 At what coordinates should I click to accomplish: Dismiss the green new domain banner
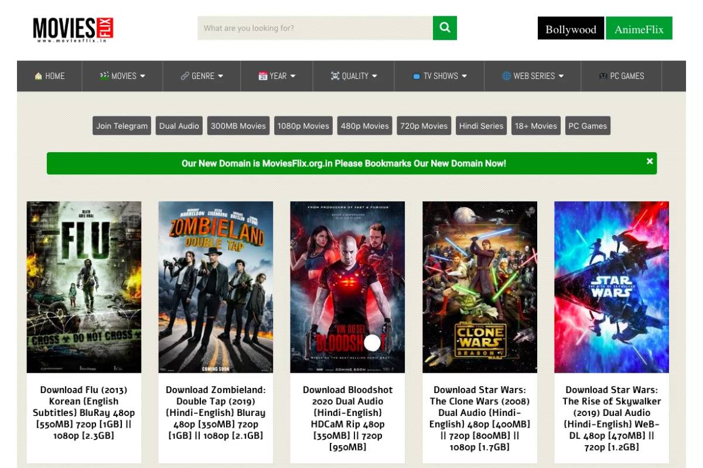pyautogui.click(x=649, y=161)
